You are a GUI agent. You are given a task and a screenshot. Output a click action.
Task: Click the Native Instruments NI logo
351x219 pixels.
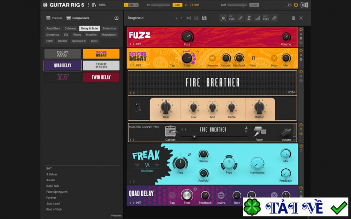[304, 5]
